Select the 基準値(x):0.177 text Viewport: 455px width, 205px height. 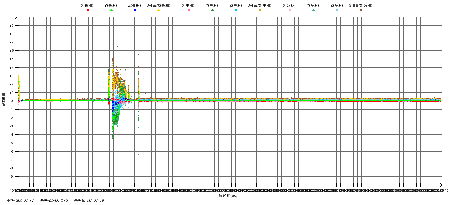[20, 201]
